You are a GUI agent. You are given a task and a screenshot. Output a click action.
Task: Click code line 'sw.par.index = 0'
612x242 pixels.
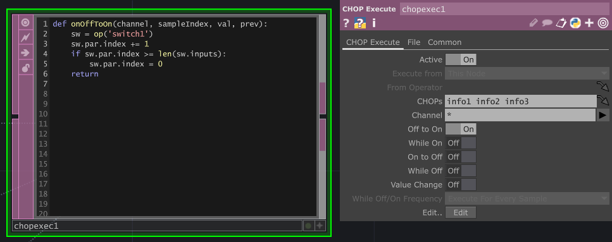tap(126, 64)
